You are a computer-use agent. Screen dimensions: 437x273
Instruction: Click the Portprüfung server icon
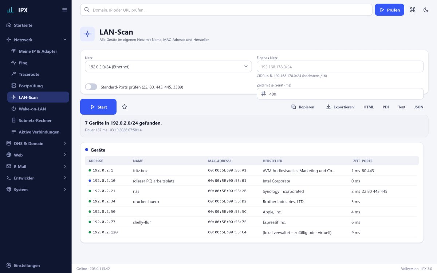pyautogui.click(x=13, y=86)
